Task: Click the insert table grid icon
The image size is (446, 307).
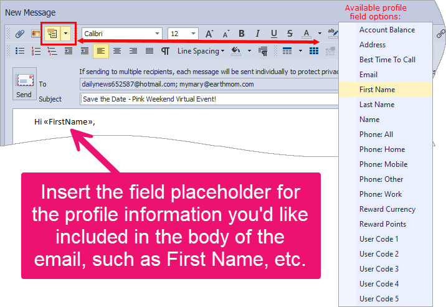Action: (314, 51)
